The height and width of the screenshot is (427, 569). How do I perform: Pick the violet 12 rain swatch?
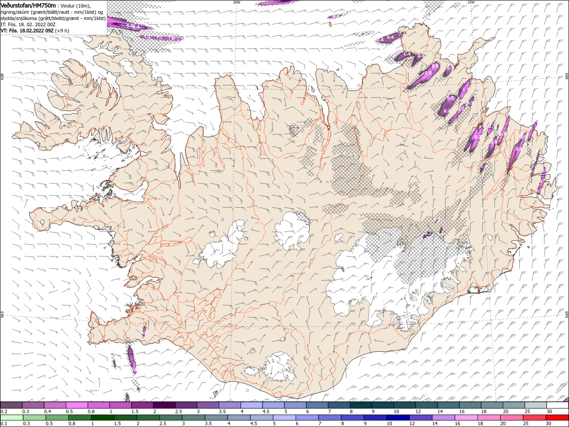coord(421,418)
